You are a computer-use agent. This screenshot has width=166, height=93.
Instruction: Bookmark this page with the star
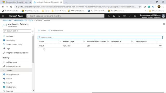pos(140,7)
